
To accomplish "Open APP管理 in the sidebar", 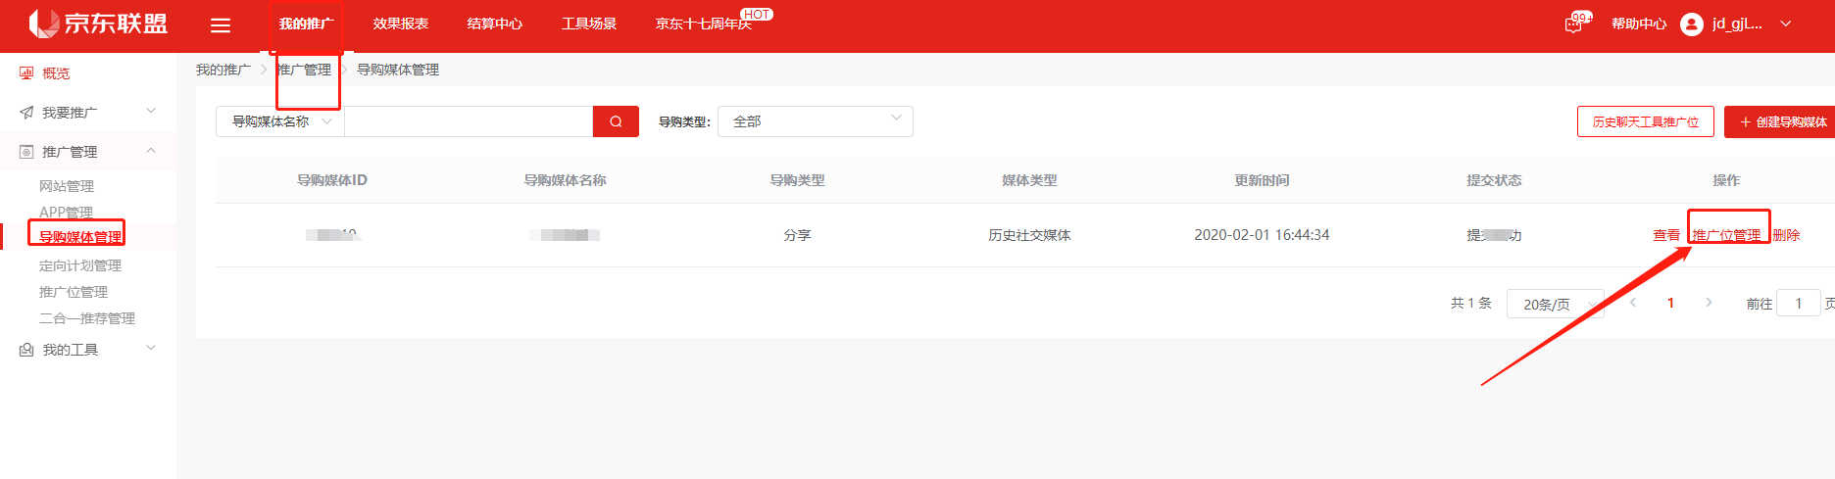I will pyautogui.click(x=66, y=213).
